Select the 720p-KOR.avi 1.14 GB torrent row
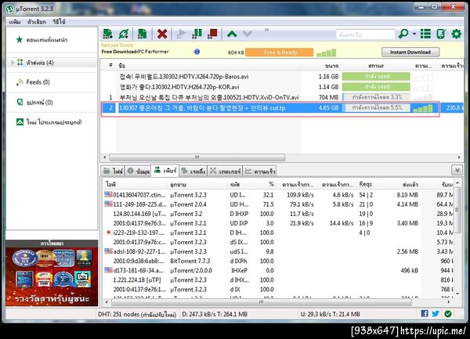 click(x=282, y=87)
